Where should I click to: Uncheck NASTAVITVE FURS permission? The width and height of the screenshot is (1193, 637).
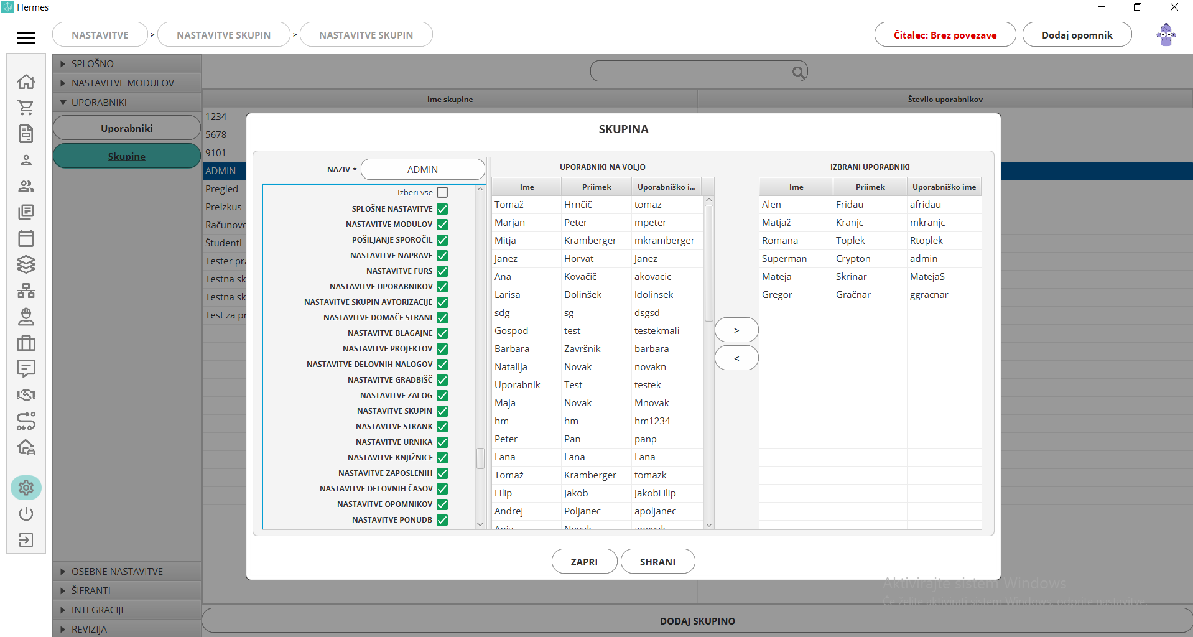(x=442, y=271)
